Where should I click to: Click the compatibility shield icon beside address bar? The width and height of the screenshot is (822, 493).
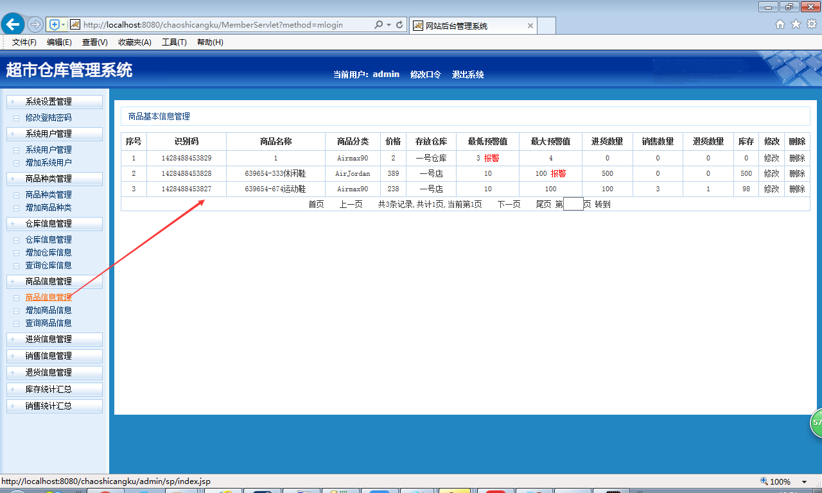[x=55, y=25]
